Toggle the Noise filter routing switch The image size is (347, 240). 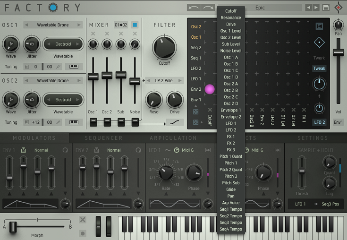[x=135, y=122]
